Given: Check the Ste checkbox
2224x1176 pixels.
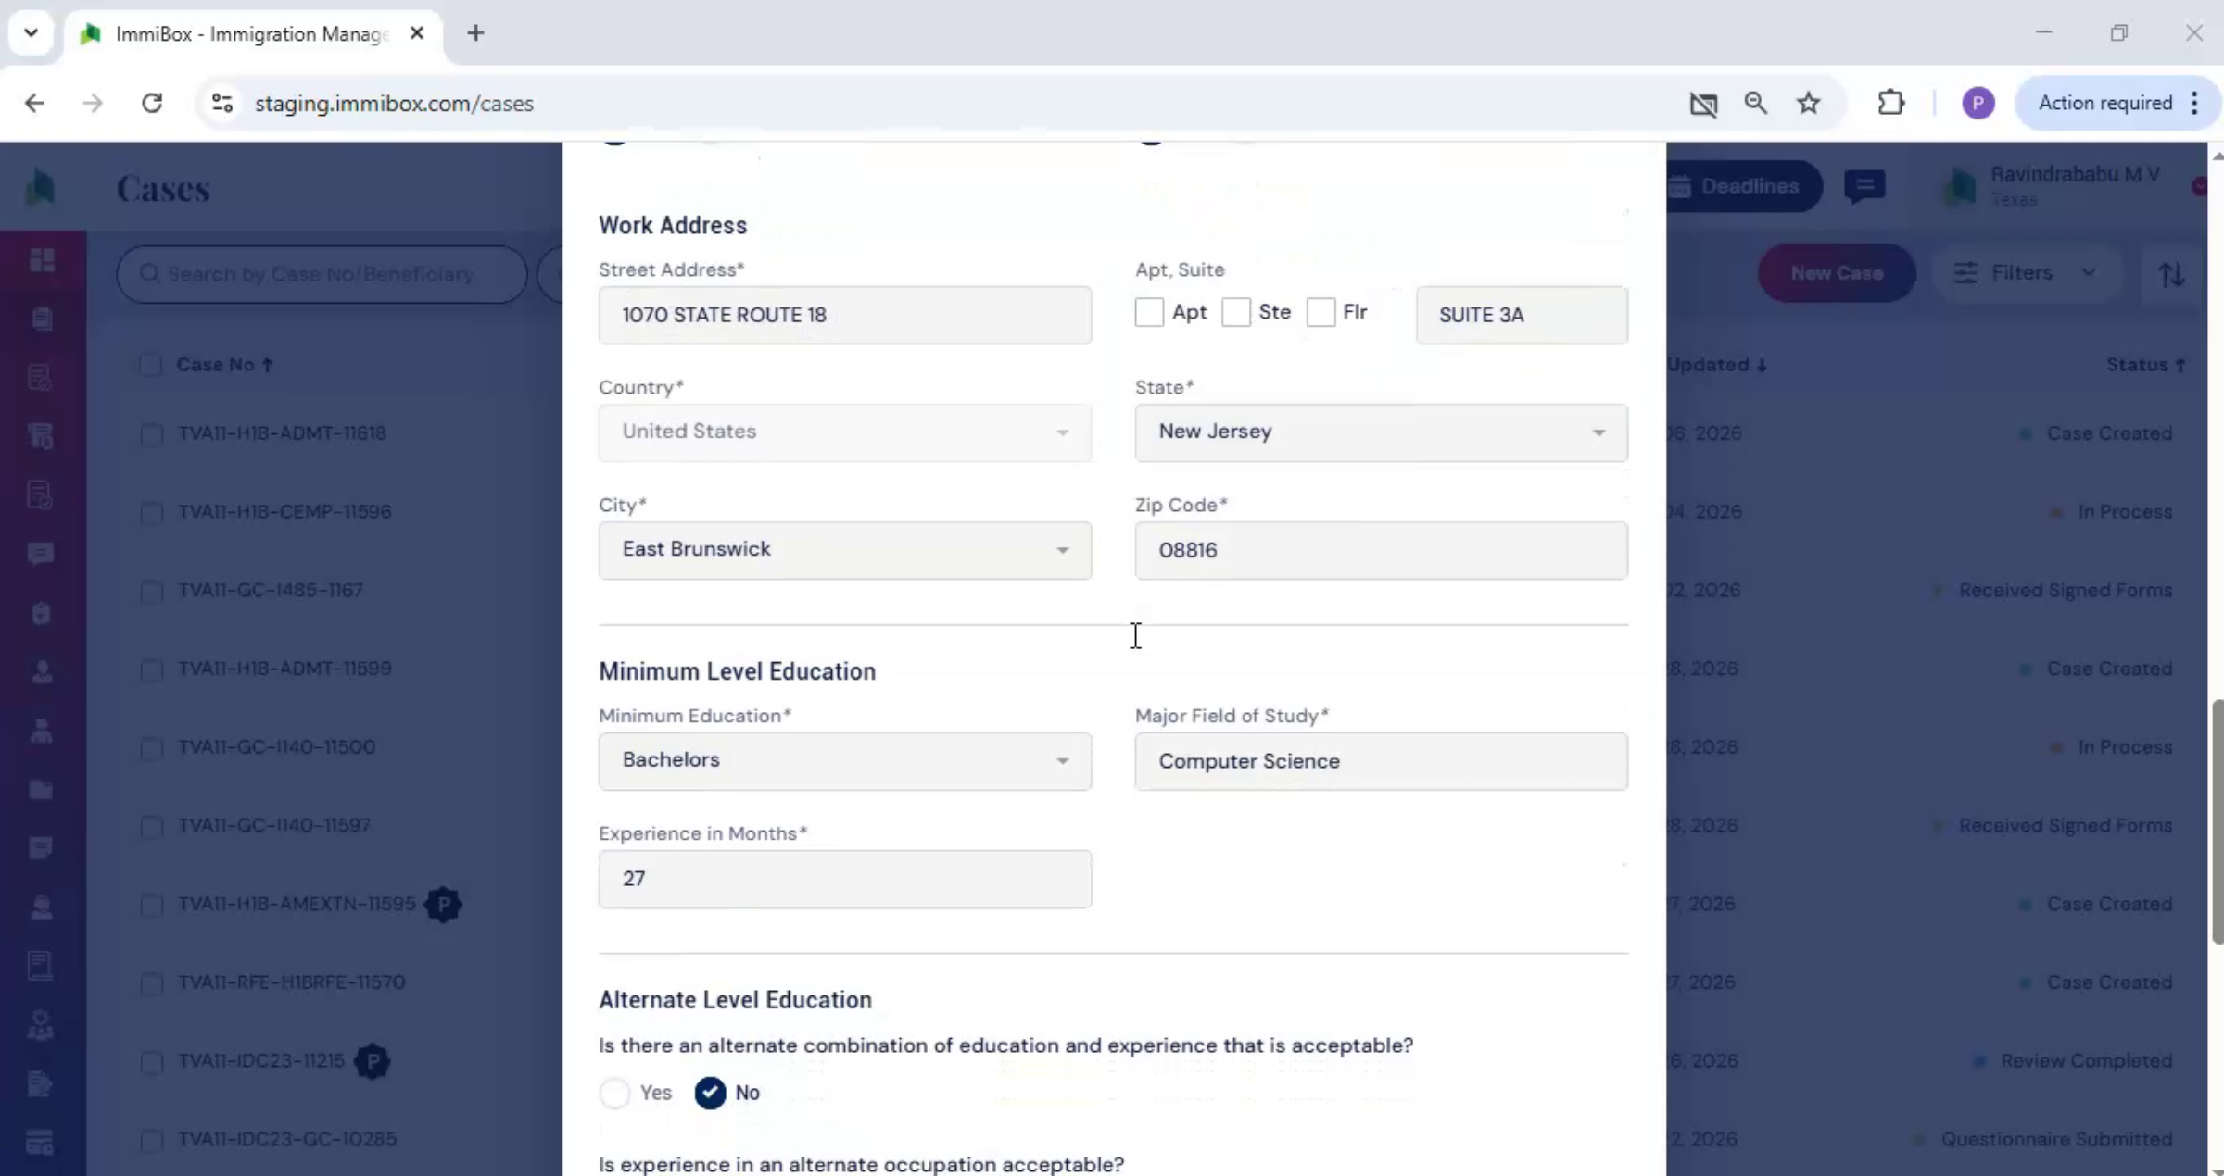Looking at the screenshot, I should [1235, 313].
